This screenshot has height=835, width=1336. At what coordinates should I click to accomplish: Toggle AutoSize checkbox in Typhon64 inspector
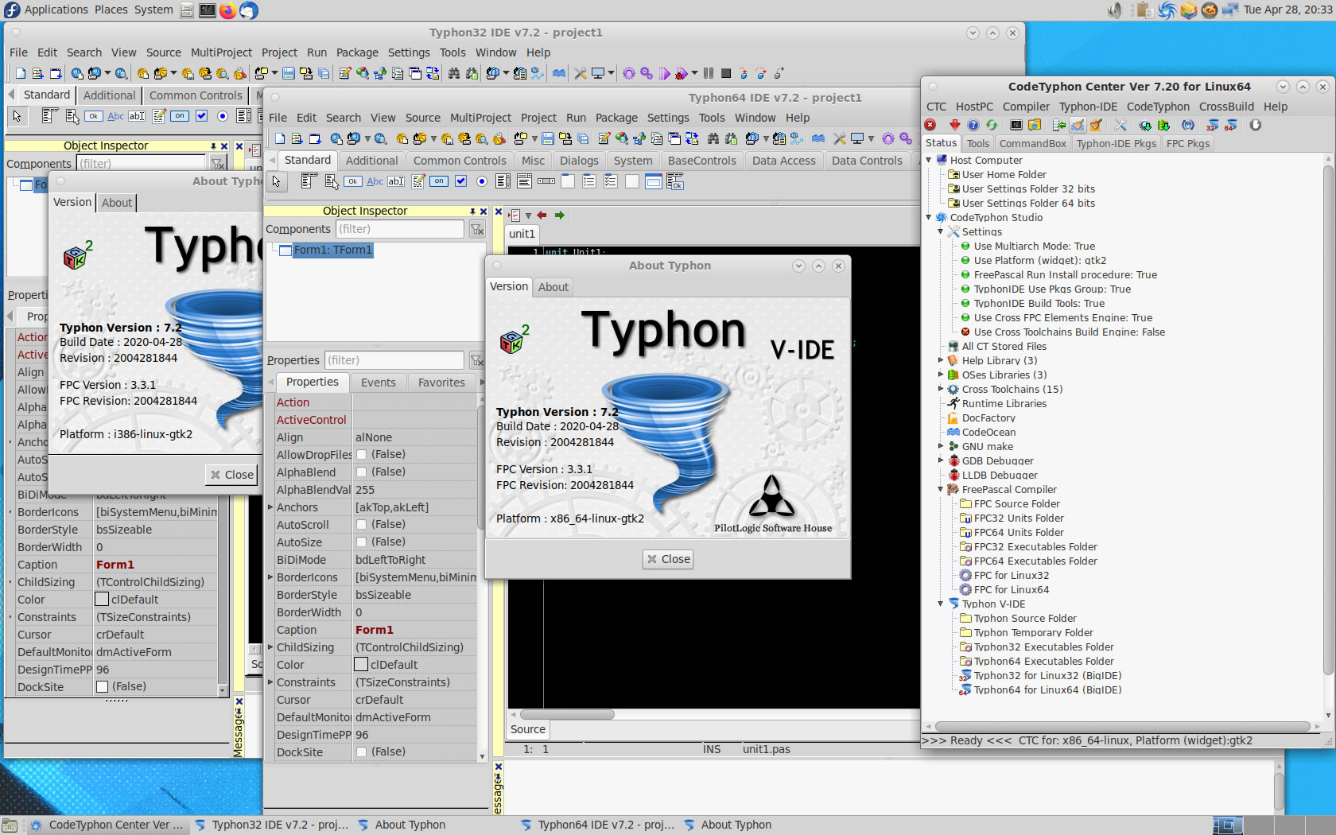click(361, 542)
